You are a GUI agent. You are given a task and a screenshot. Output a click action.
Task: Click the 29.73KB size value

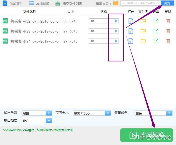71,41
